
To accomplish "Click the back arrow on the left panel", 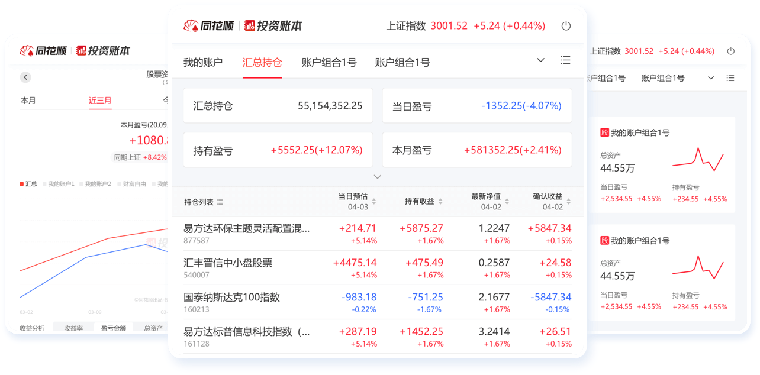I will 25,77.
